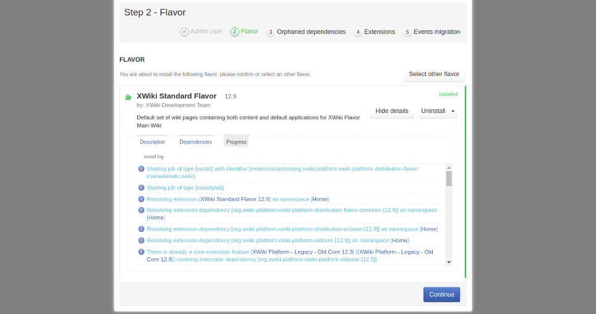Image resolution: width=596 pixels, height=314 pixels.
Task: Click the Admin user step checkmark icon
Action: (x=184, y=32)
